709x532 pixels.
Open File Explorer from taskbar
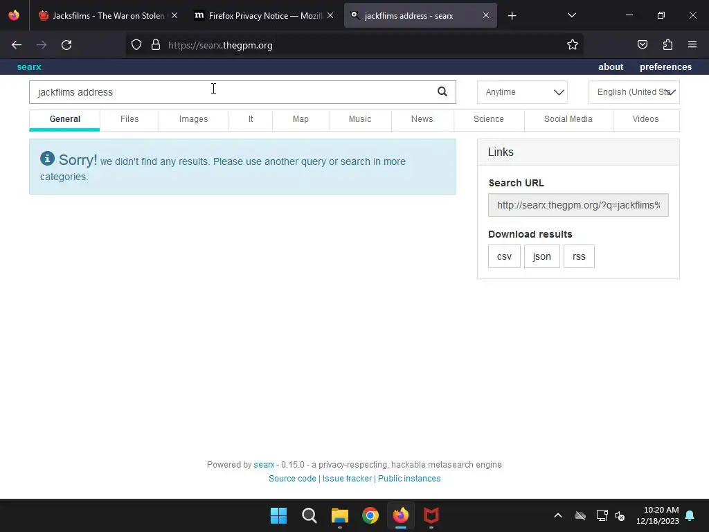(339, 515)
